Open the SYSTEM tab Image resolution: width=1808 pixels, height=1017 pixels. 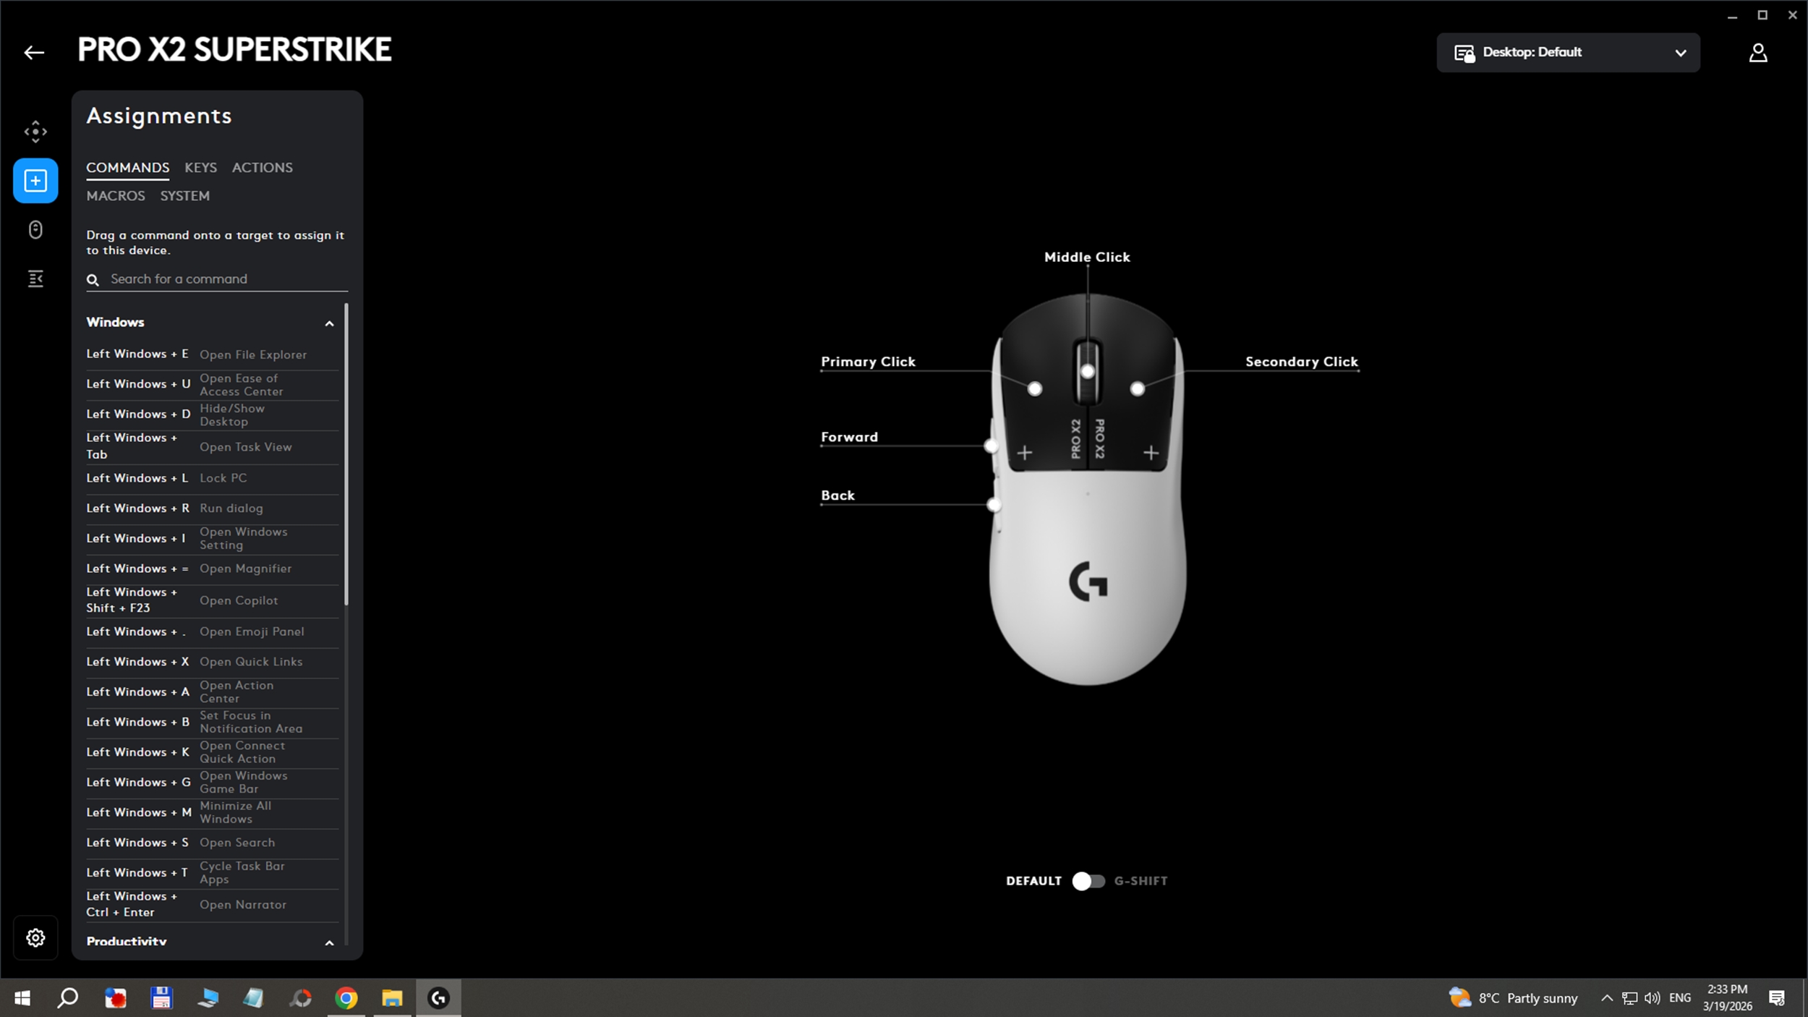[185, 196]
